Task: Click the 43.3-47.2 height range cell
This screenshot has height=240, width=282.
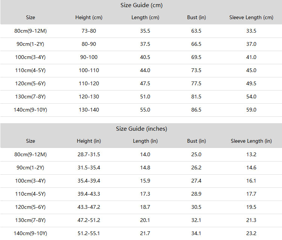Action: (x=88, y=207)
